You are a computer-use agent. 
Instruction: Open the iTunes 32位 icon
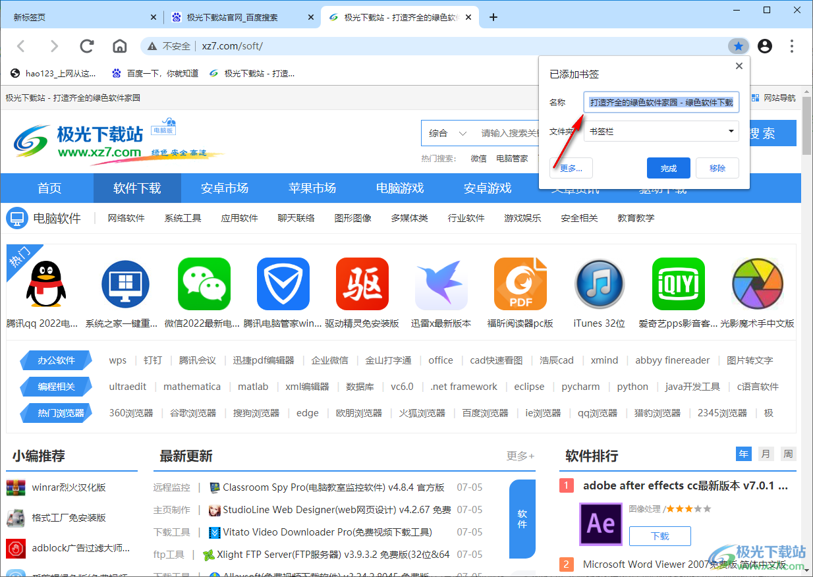click(599, 284)
